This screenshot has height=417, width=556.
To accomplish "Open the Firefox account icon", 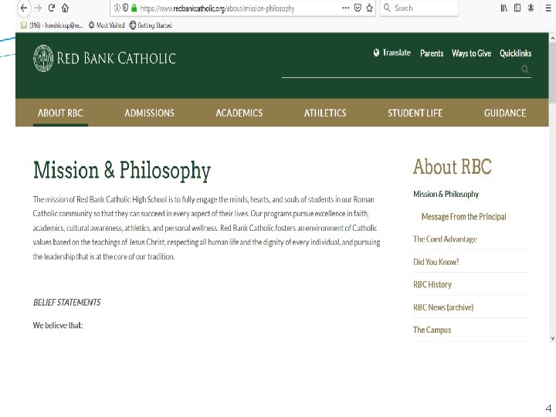I will coord(531,8).
